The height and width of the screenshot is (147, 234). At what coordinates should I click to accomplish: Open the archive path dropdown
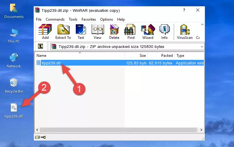click(202, 46)
